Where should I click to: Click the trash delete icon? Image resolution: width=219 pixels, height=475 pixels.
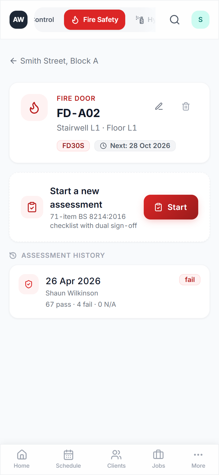(186, 106)
